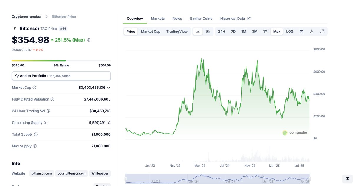Click the Bittensor Price breadcrumb

(x=64, y=17)
